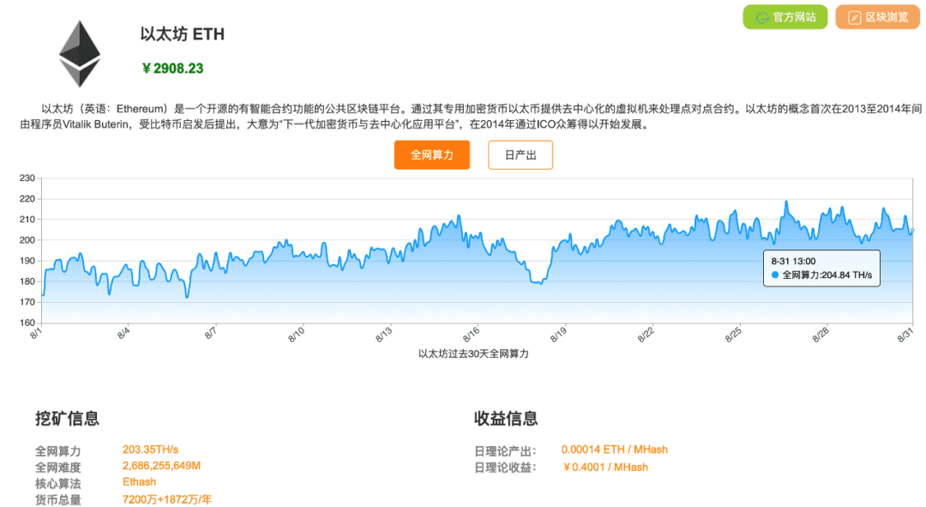This screenshot has height=507, width=926.
Task: Click the 挖矿信息 section heading
Action: coord(68,419)
